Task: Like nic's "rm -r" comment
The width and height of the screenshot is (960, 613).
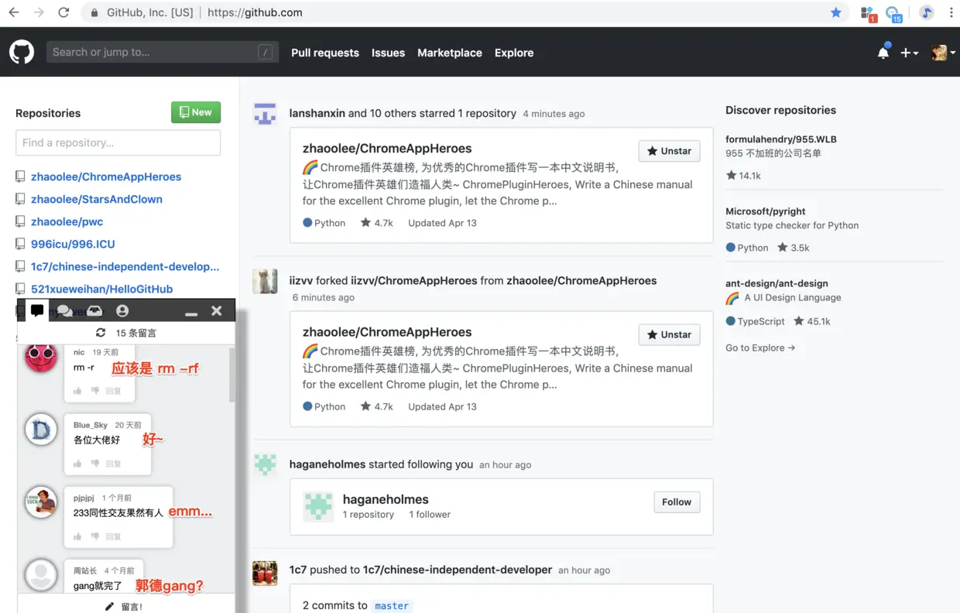Action: tap(77, 391)
